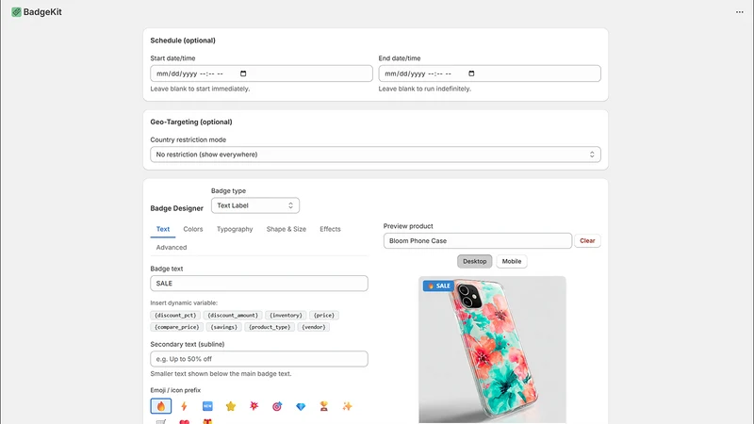Pick the bullseye target emoji prefix

pyautogui.click(x=277, y=406)
